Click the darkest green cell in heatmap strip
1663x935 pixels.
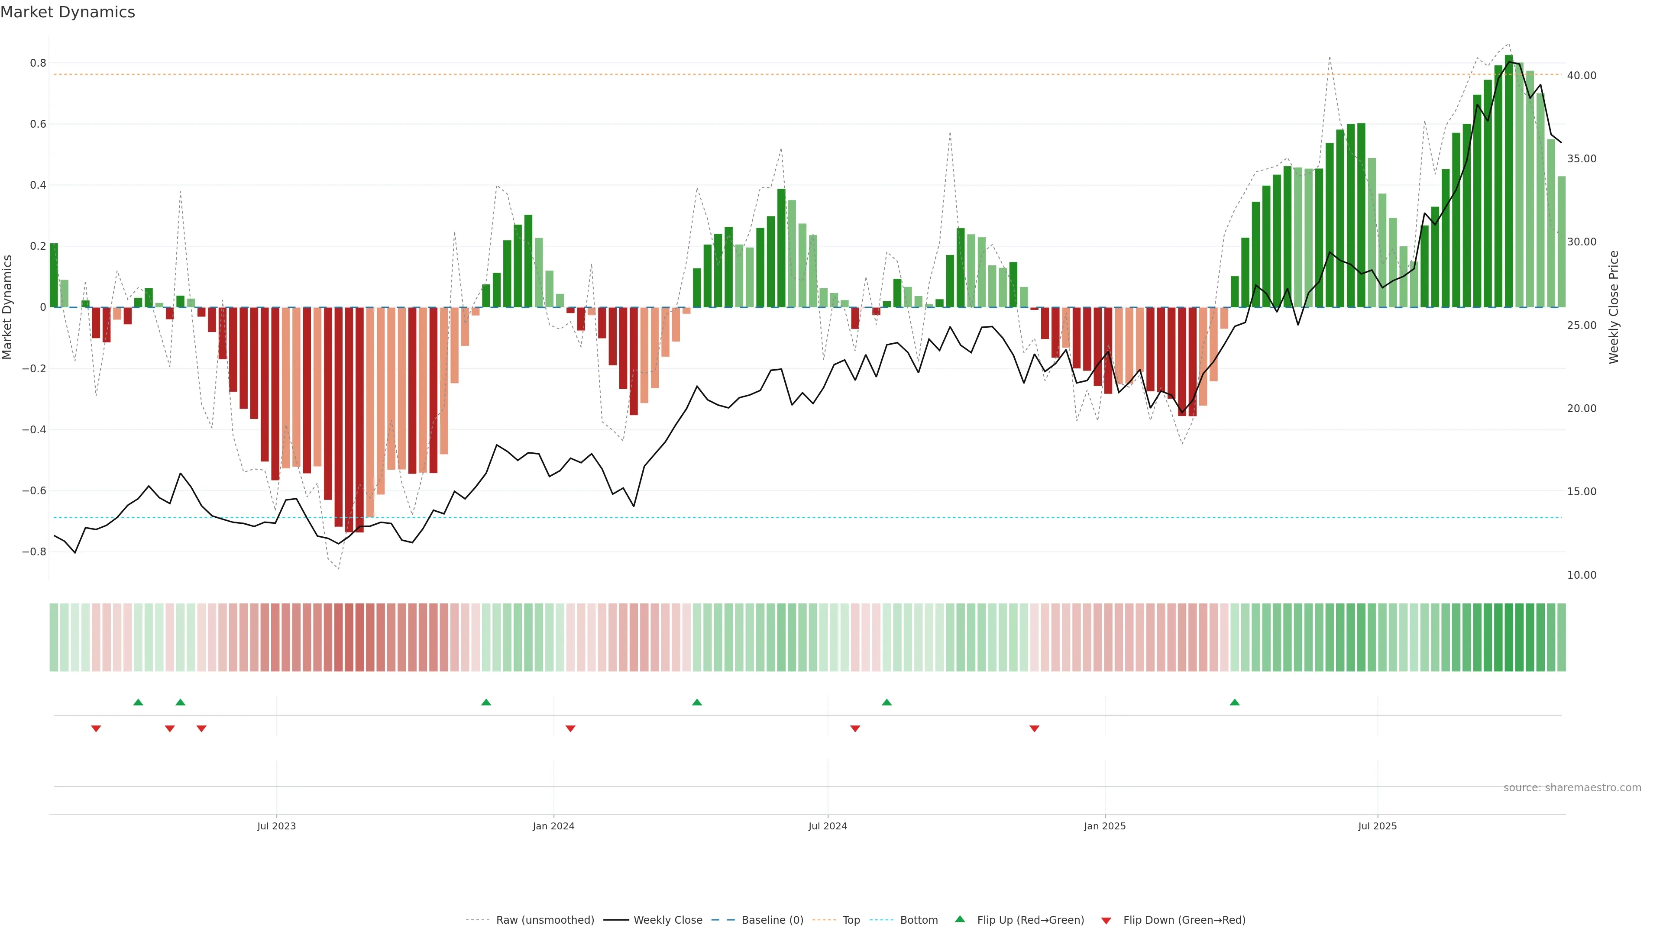tap(1509, 638)
